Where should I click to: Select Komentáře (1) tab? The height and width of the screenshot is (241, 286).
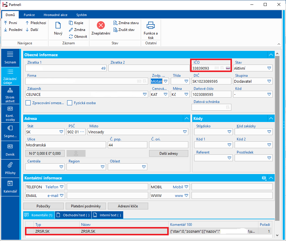[x=39, y=215]
